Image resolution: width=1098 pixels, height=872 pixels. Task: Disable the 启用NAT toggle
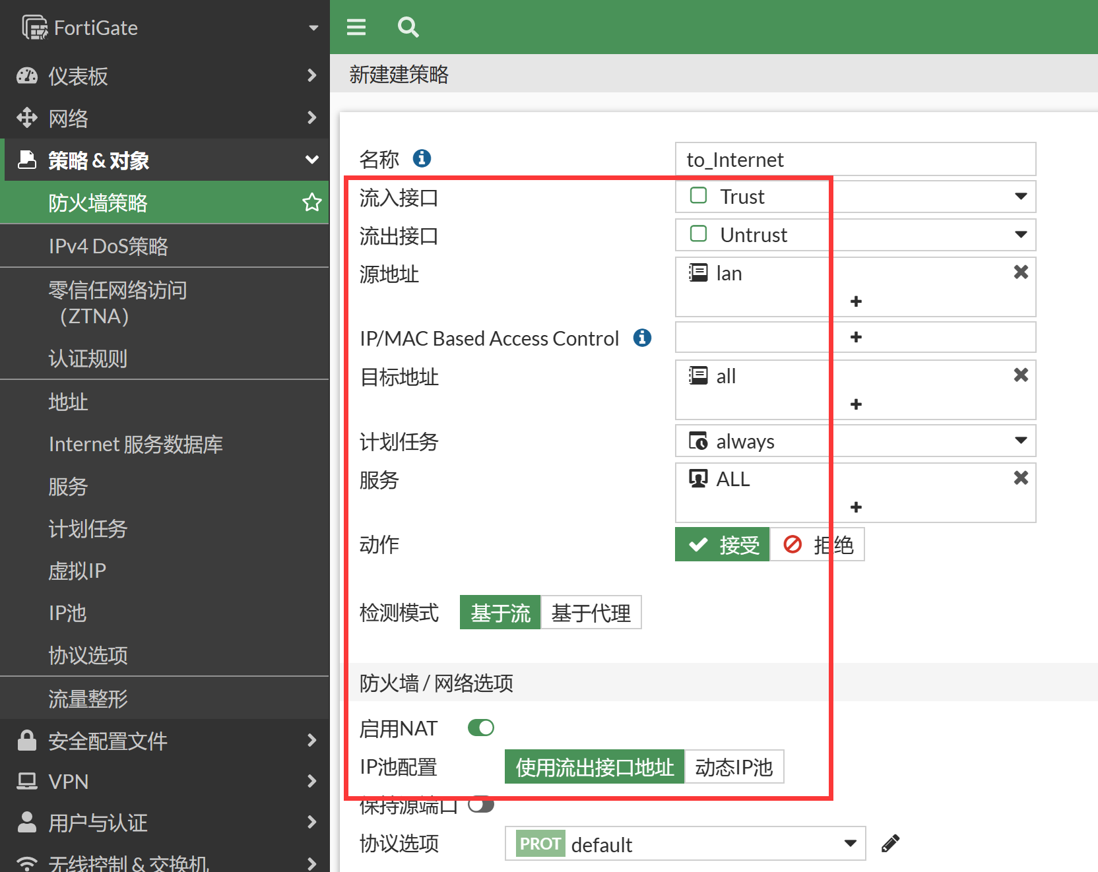480,728
